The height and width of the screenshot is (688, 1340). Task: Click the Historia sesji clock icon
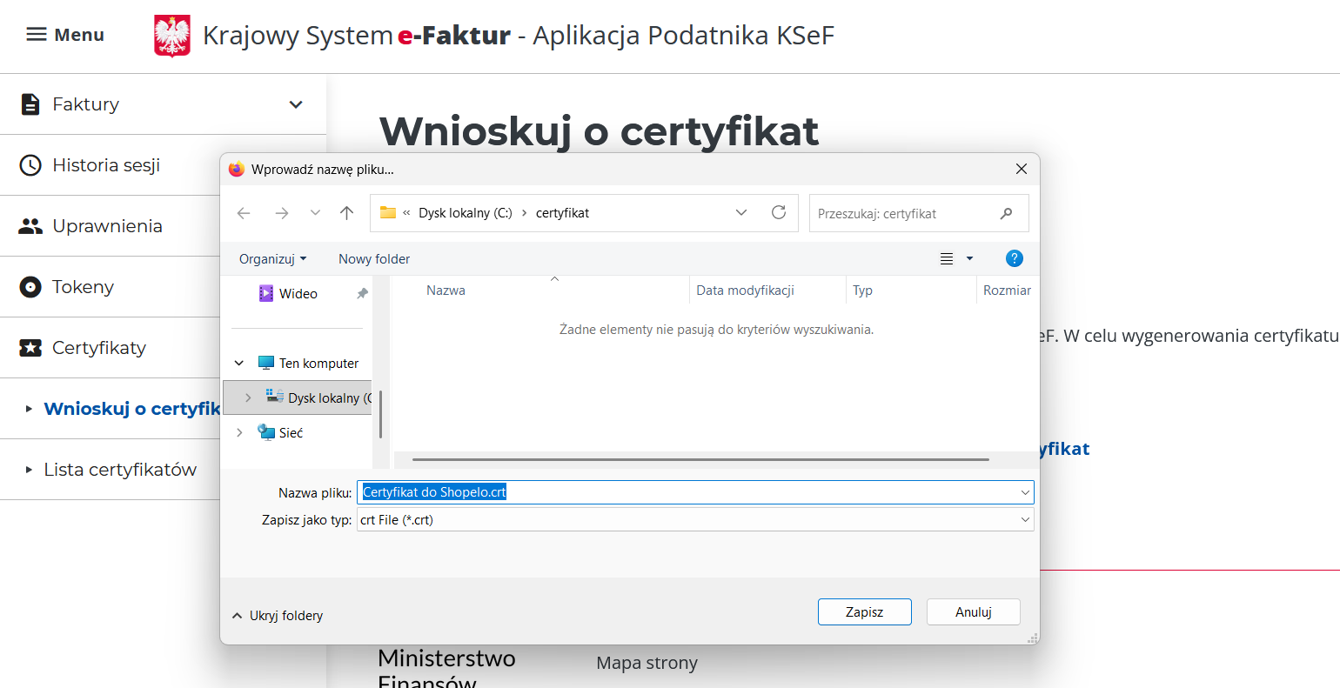click(30, 165)
